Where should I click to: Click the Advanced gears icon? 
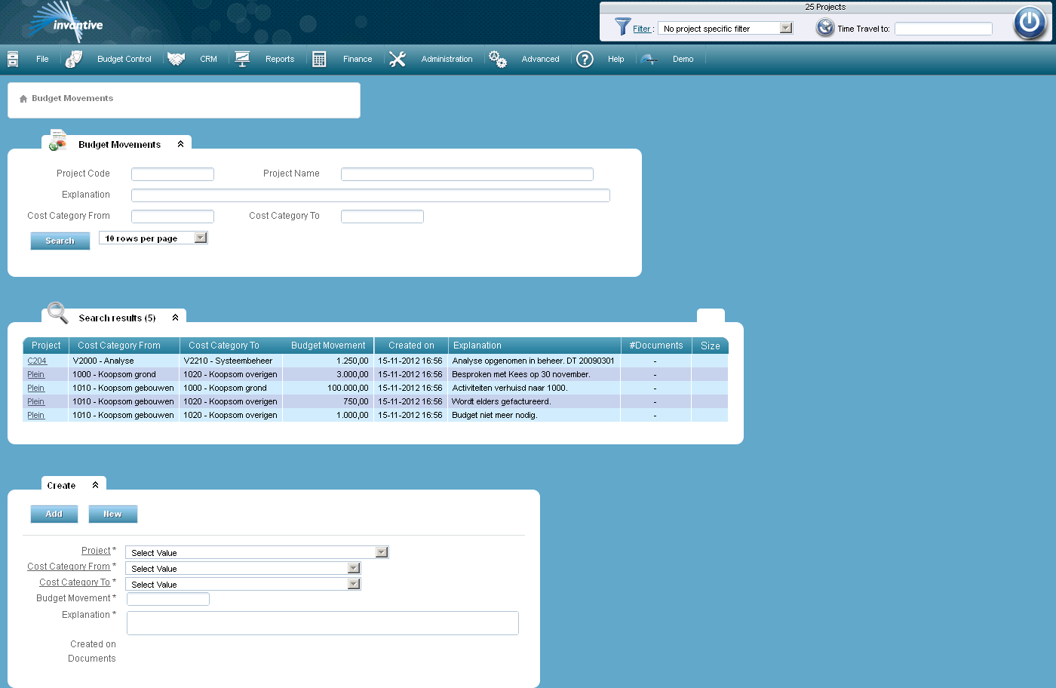pos(498,59)
